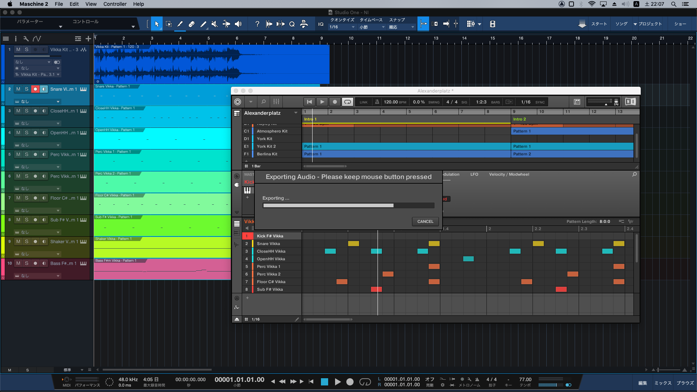
Task: Click the question mark help icon
Action: pos(257,24)
